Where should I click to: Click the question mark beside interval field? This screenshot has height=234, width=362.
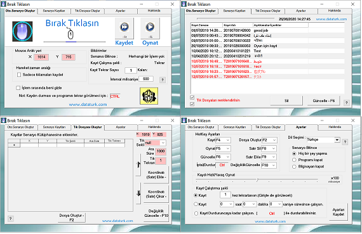[163, 80]
